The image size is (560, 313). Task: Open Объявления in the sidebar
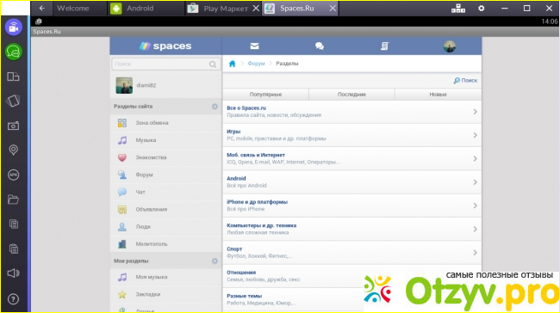tap(165, 209)
